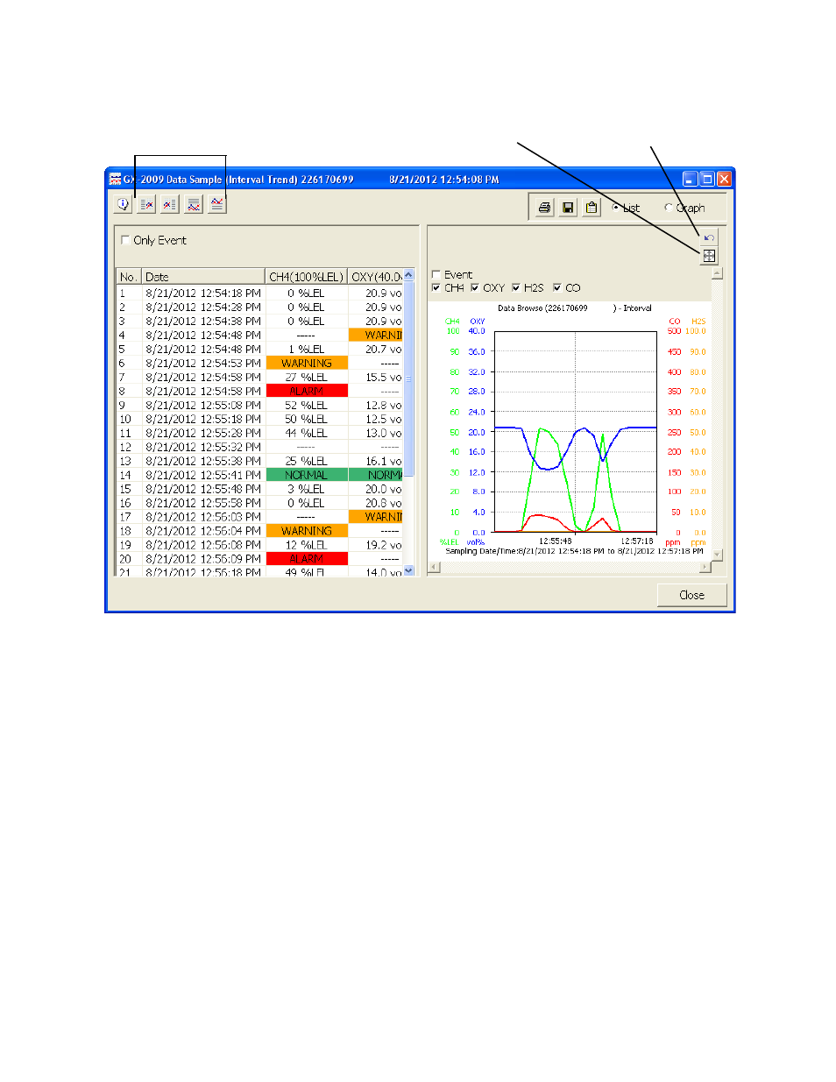Click the '16.1 vo' OXY cell in row 13
This screenshot has height=1082, width=836.
(x=377, y=461)
